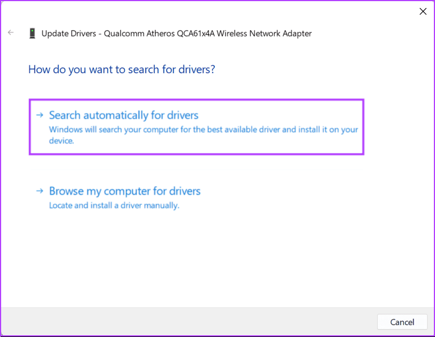The image size is (435, 337).
Task: Click the back arrow in the title bar
Action: [x=11, y=33]
